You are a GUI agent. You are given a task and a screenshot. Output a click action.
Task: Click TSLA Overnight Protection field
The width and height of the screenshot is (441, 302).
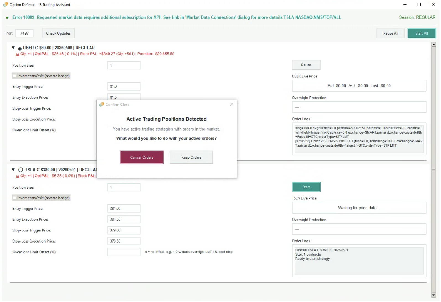[359, 229]
